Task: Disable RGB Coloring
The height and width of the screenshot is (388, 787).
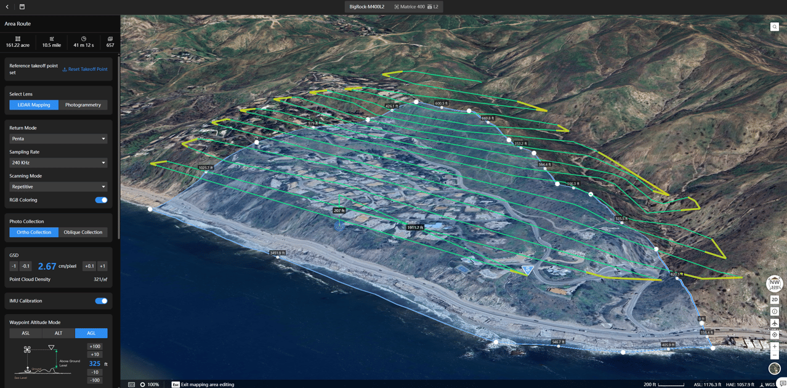Action: point(101,200)
